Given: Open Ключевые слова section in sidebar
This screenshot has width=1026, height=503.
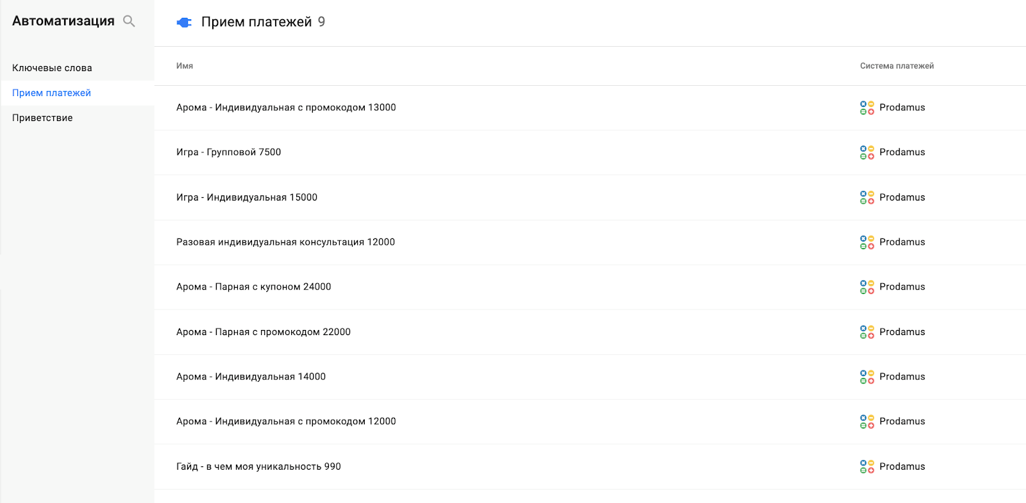Looking at the screenshot, I should 52,68.
